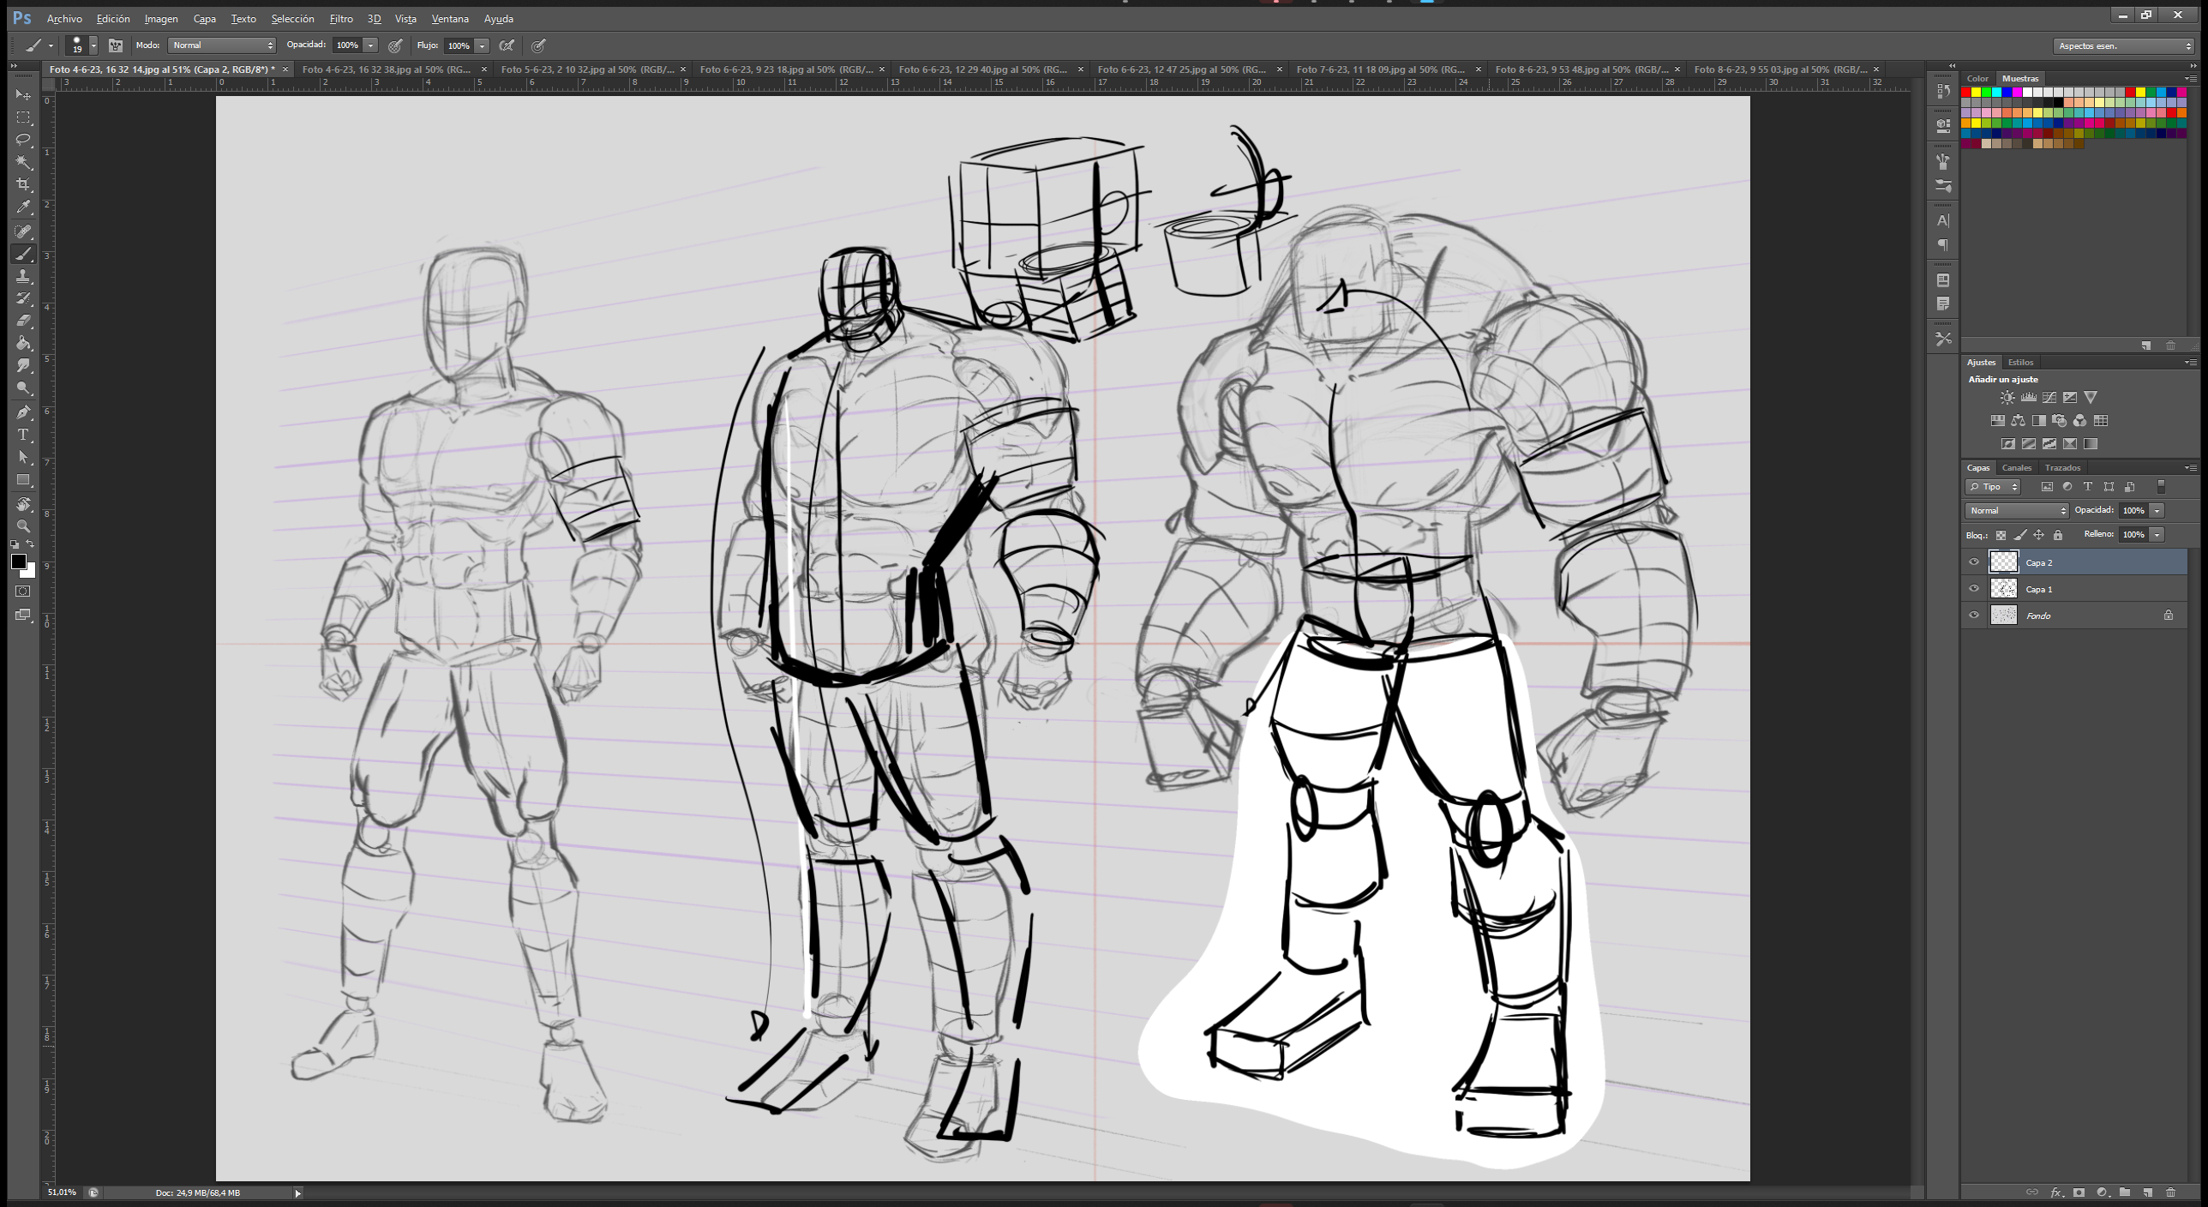The height and width of the screenshot is (1207, 2208).
Task: Switch to Foto 5-6-23, 2 10 32.jpg document tab
Action: (587, 69)
